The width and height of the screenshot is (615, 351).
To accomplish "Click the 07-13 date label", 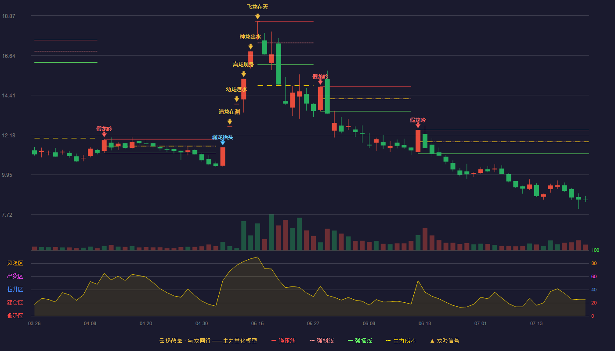I will (x=536, y=323).
